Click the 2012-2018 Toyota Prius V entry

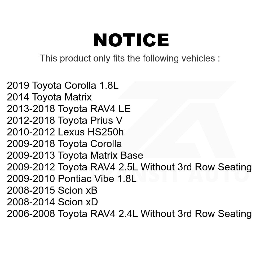click(x=65, y=120)
